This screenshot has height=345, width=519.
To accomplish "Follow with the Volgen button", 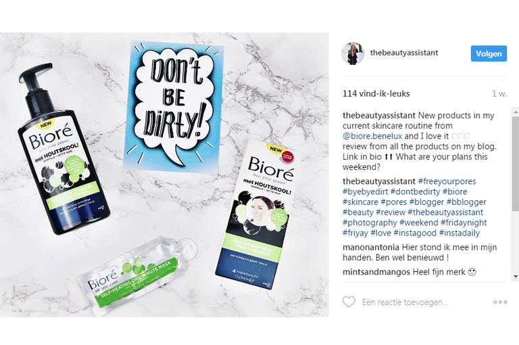I will click(489, 53).
